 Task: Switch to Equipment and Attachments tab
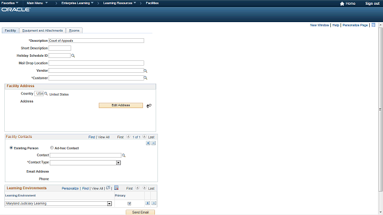point(42,30)
